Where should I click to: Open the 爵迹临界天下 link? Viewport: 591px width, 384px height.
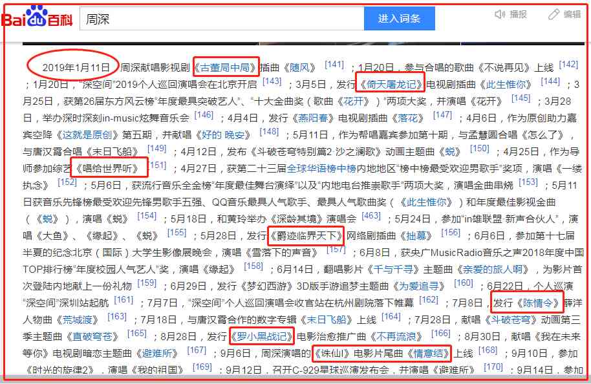(306, 235)
